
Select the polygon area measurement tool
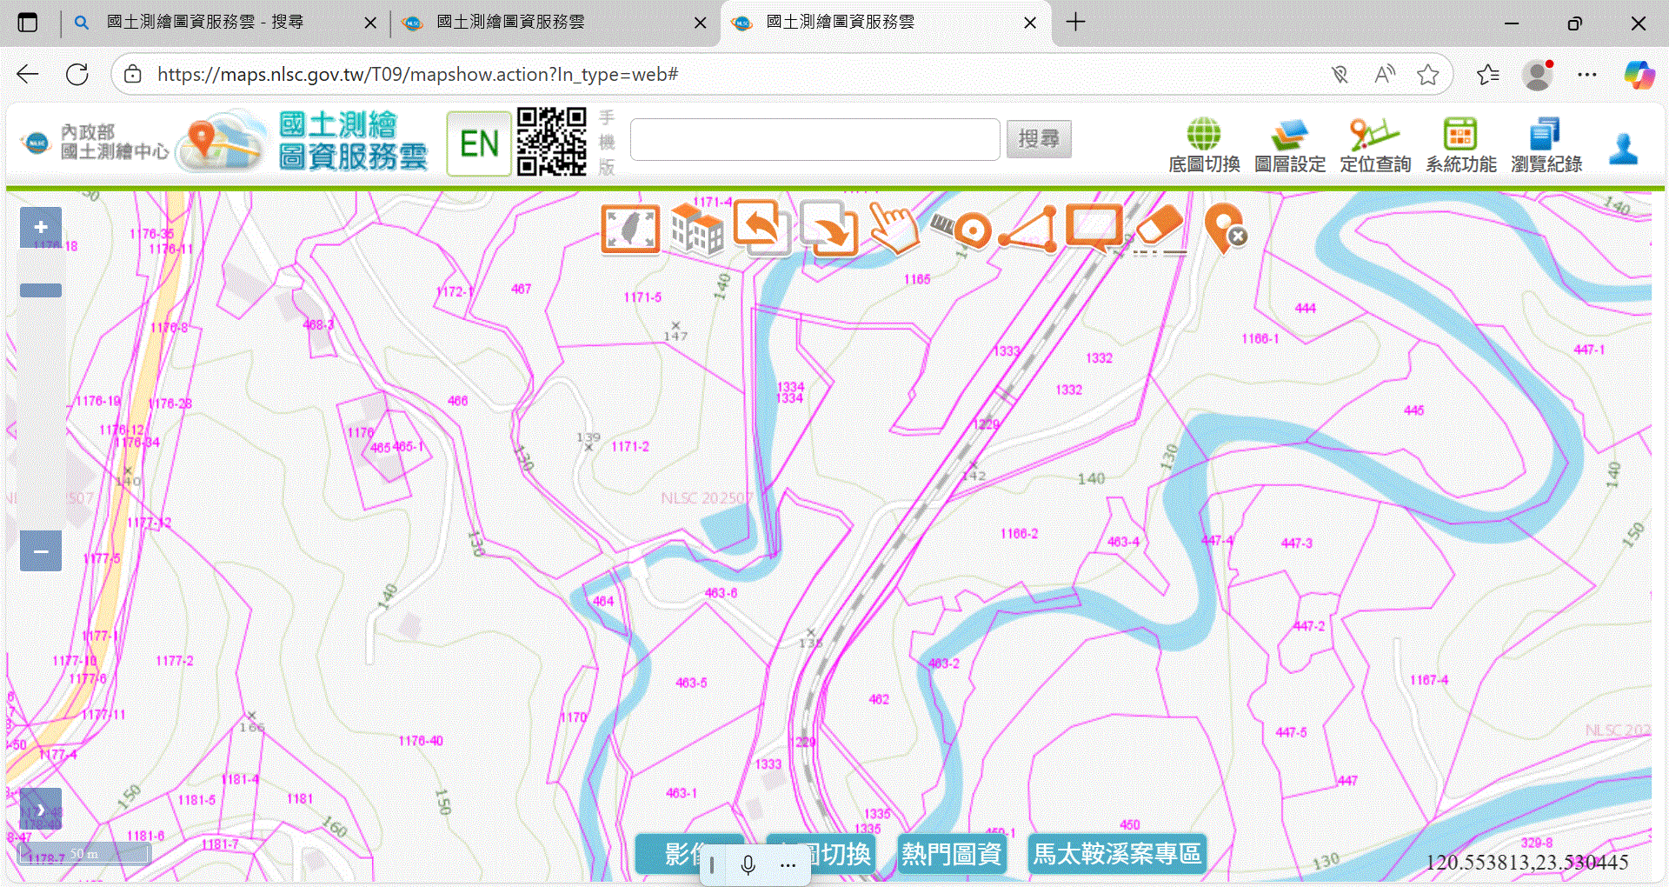pos(1028,230)
